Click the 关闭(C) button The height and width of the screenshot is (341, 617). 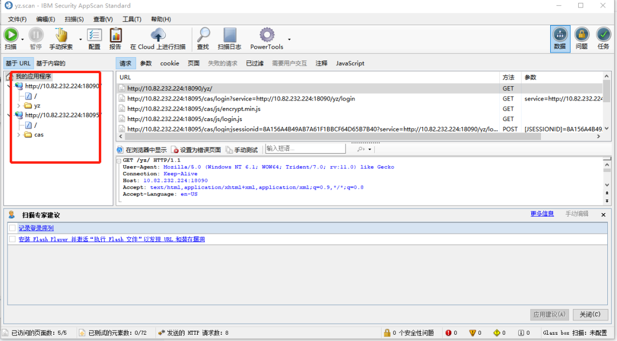click(x=590, y=314)
